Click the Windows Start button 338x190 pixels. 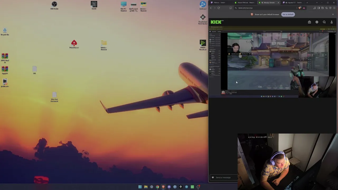(x=140, y=187)
